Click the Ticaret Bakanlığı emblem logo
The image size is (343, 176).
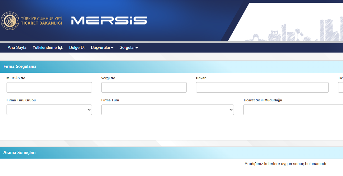[x=10, y=21]
